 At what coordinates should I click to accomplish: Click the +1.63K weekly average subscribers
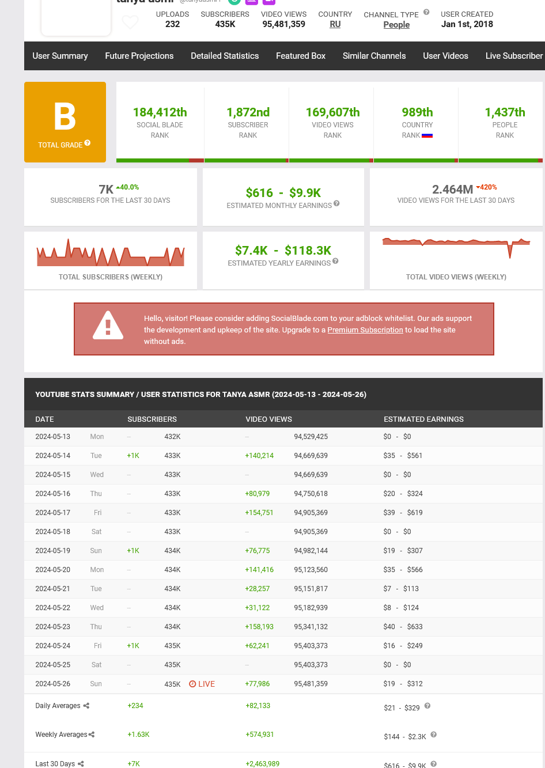[x=138, y=735]
